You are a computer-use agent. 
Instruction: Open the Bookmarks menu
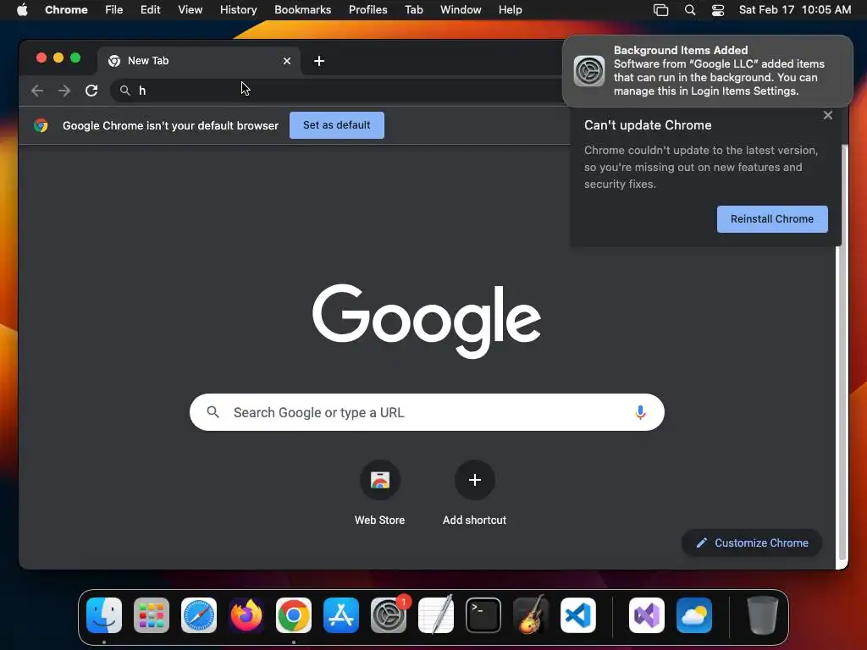(303, 10)
